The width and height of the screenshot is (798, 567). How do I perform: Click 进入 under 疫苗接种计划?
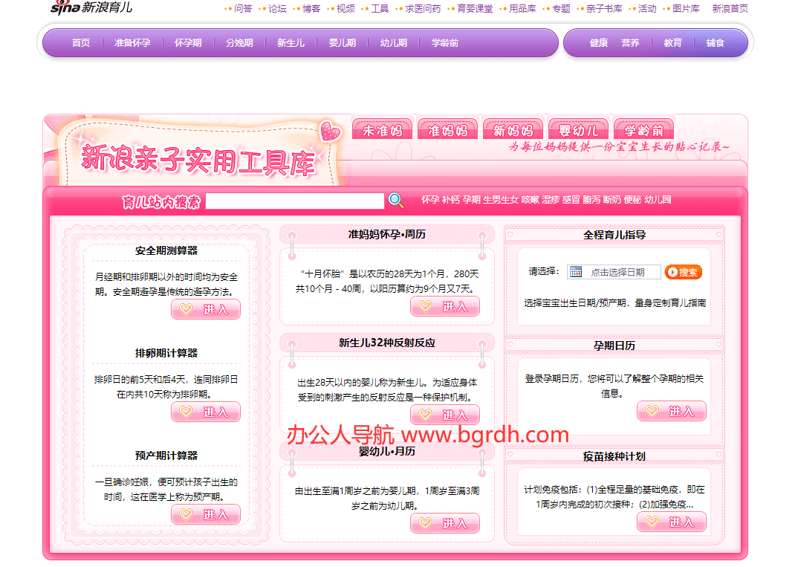point(672,522)
